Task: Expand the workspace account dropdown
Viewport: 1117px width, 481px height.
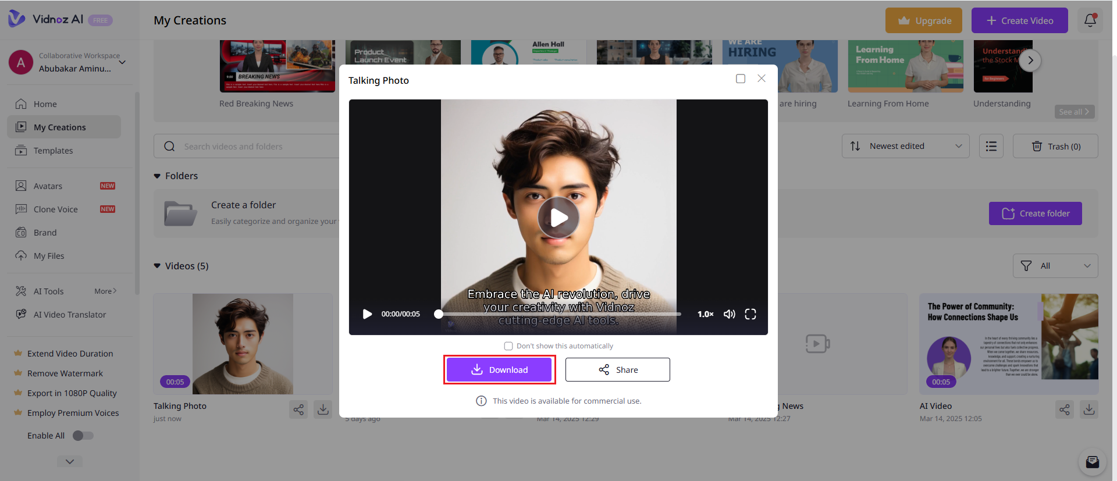Action: (122, 62)
